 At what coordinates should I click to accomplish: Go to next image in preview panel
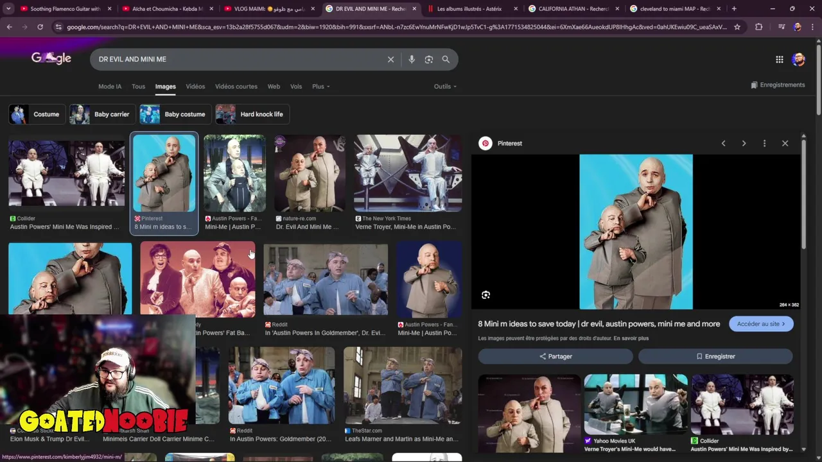tap(744, 143)
